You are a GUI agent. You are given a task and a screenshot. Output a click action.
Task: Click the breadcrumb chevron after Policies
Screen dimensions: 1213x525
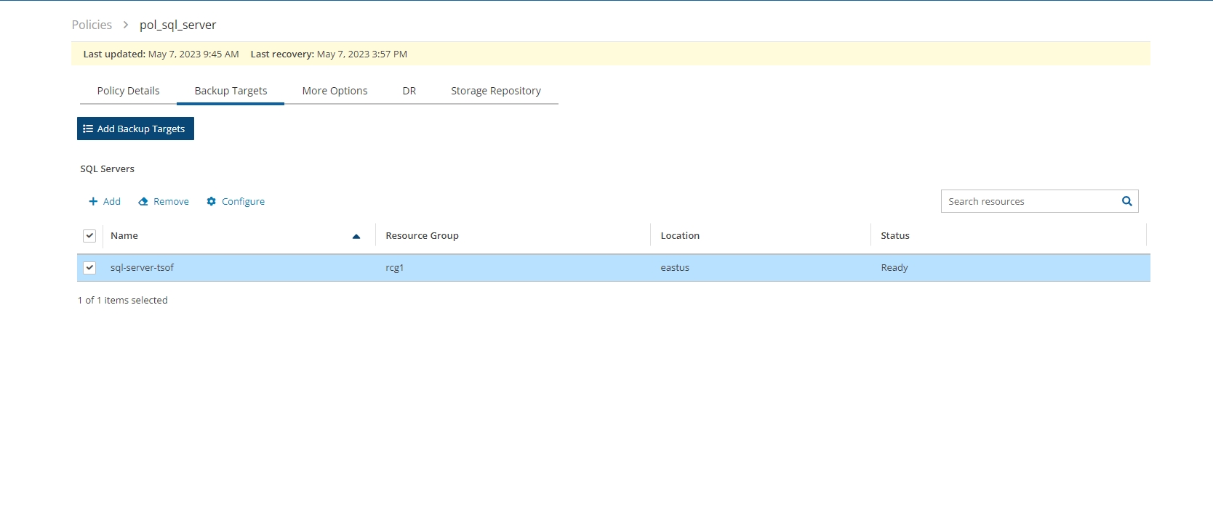(126, 25)
